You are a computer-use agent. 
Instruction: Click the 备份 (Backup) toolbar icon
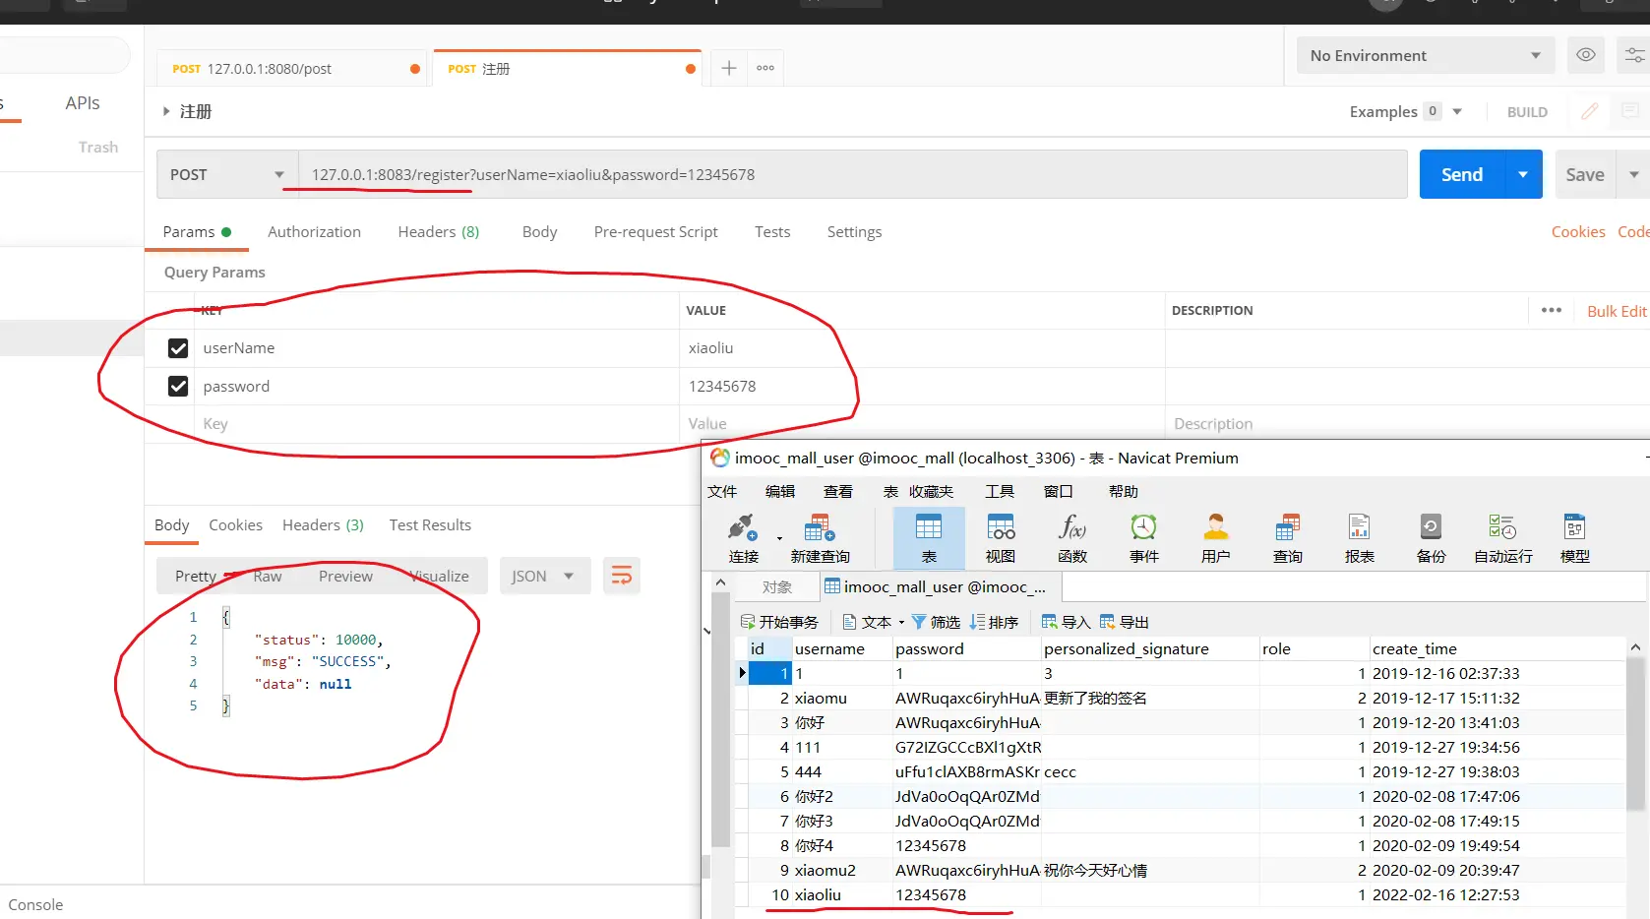coord(1431,528)
